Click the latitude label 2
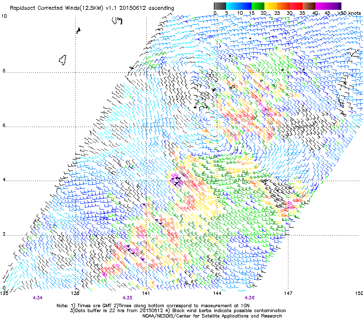363x319 pixels. click(x=4, y=234)
